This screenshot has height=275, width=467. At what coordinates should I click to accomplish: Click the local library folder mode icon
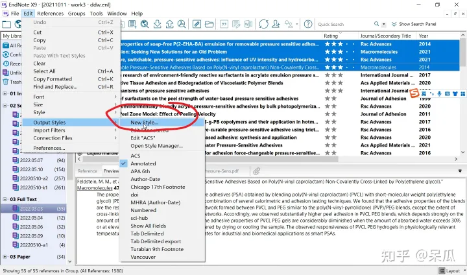(x=6, y=24)
